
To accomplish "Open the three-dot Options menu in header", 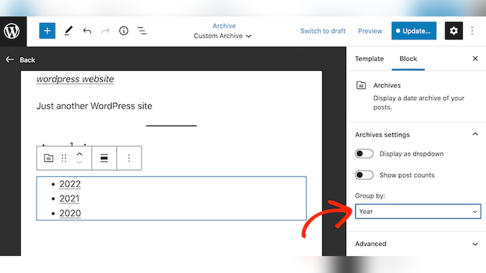I will coord(472,31).
